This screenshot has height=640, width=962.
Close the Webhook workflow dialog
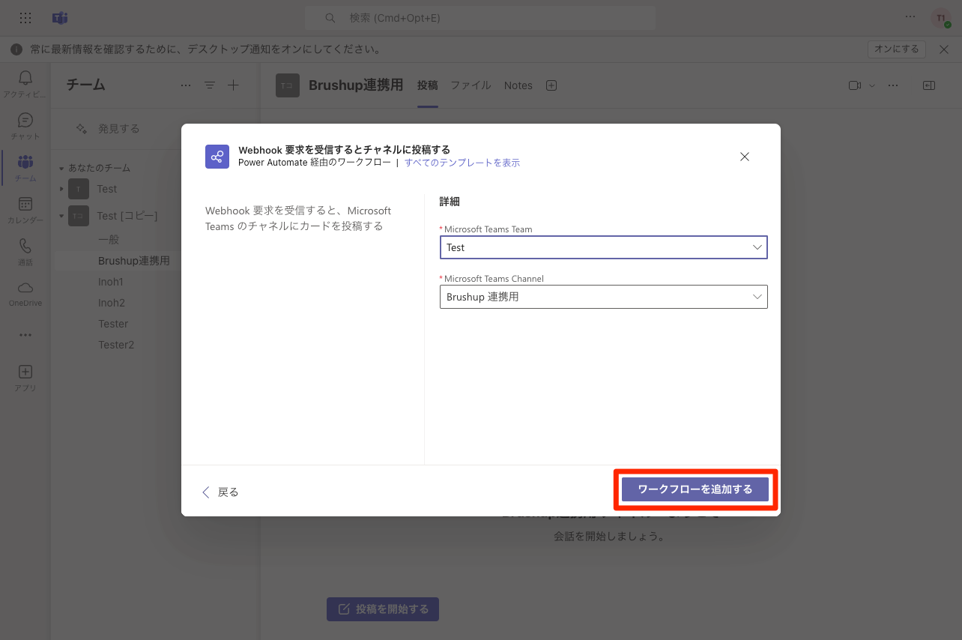tap(745, 157)
